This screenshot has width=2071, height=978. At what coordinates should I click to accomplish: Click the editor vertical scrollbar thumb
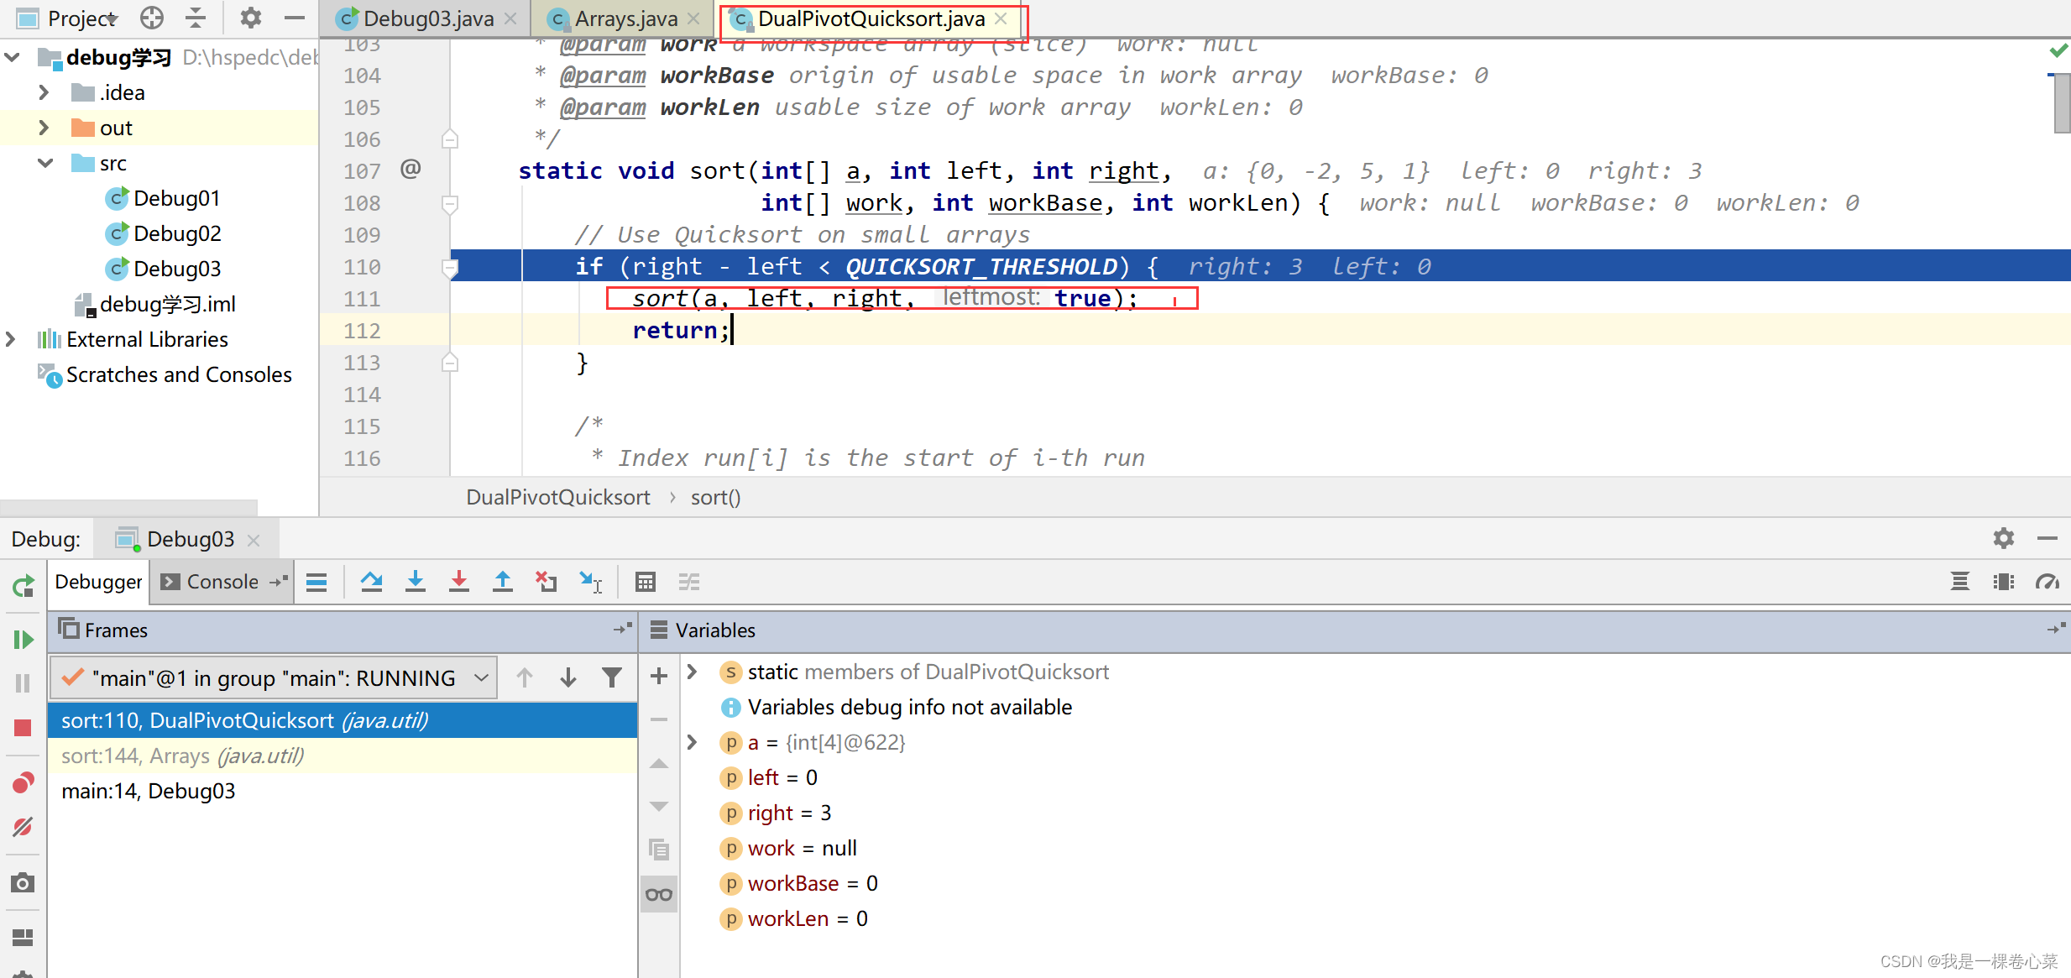[2061, 104]
